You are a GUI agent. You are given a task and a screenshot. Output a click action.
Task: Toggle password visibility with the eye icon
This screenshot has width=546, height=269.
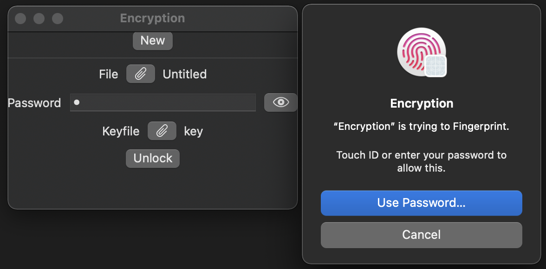(281, 102)
